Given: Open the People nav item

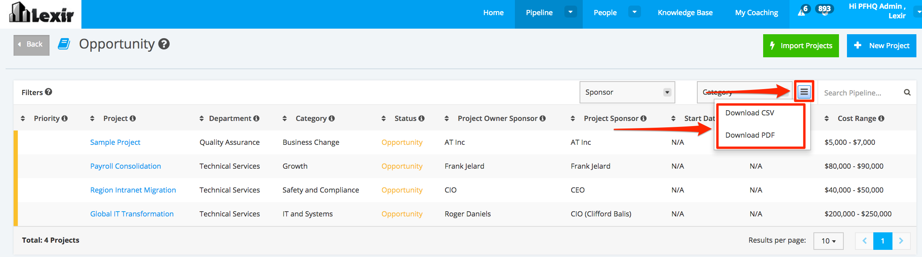Looking at the screenshot, I should 605,13.
